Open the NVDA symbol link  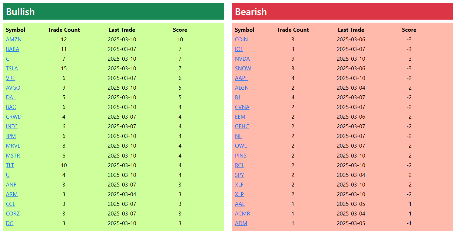242,59
